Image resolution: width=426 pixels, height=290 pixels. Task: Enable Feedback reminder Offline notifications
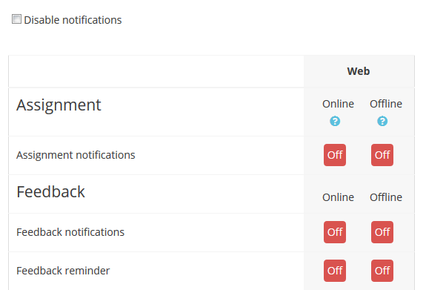[x=382, y=271]
